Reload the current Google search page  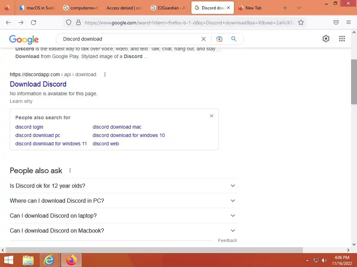(x=33, y=23)
